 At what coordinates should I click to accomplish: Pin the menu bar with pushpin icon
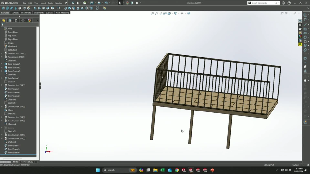pos(66,3)
